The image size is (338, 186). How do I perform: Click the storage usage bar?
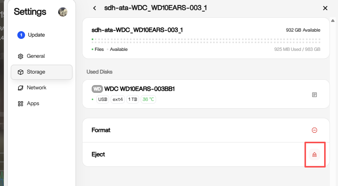(206, 40)
